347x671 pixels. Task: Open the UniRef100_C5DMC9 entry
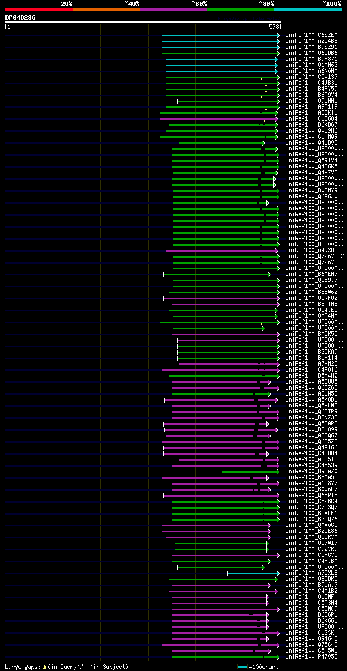pyautogui.click(x=311, y=609)
